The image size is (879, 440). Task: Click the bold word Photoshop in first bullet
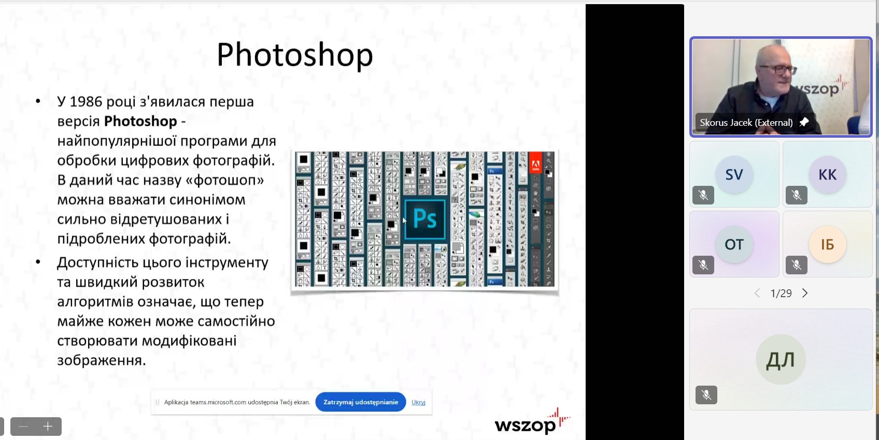click(140, 121)
